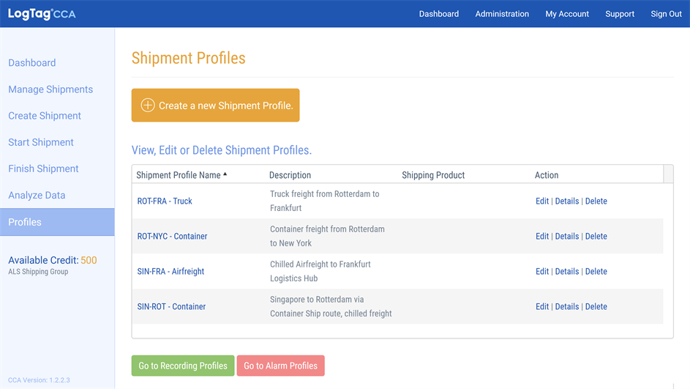Image resolution: width=690 pixels, height=389 pixels.
Task: Select 'Container freight from Rotterdam to New York' text
Action: [x=327, y=236]
